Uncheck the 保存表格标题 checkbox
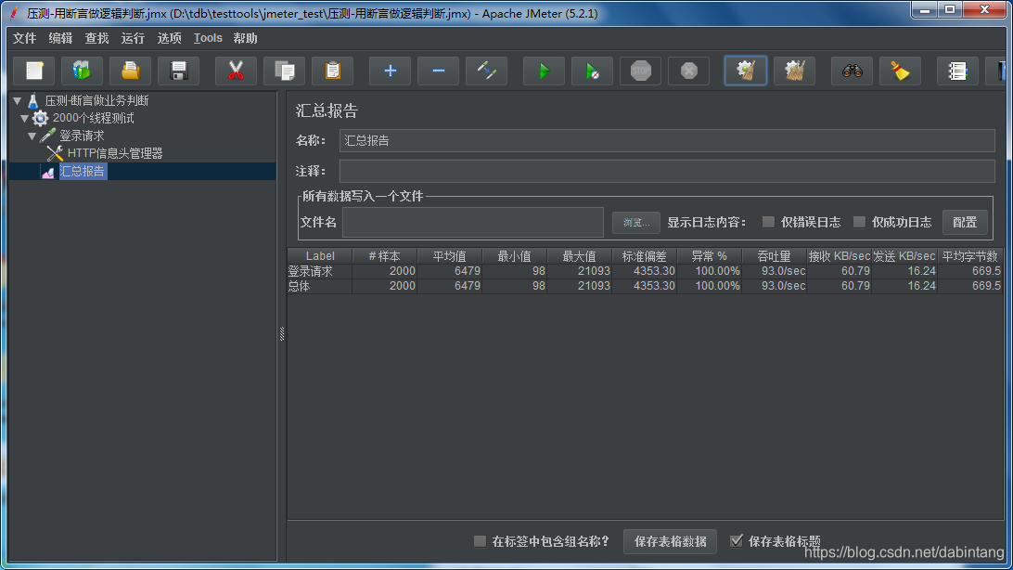This screenshot has width=1013, height=570. click(x=737, y=541)
